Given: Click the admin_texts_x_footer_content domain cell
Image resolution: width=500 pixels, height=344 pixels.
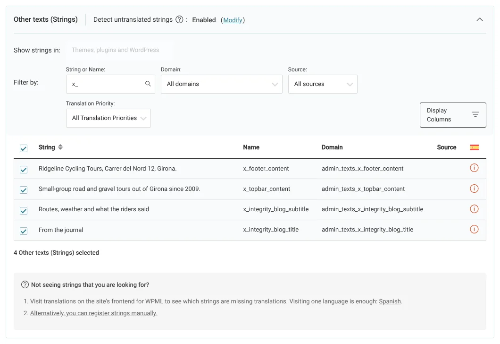Looking at the screenshot, I should click(x=363, y=168).
